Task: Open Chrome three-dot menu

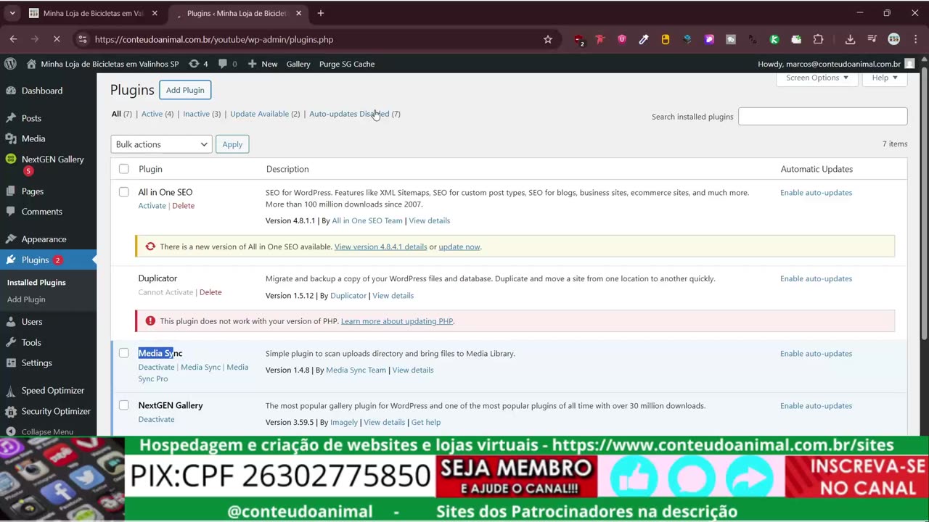Action: [x=915, y=39]
